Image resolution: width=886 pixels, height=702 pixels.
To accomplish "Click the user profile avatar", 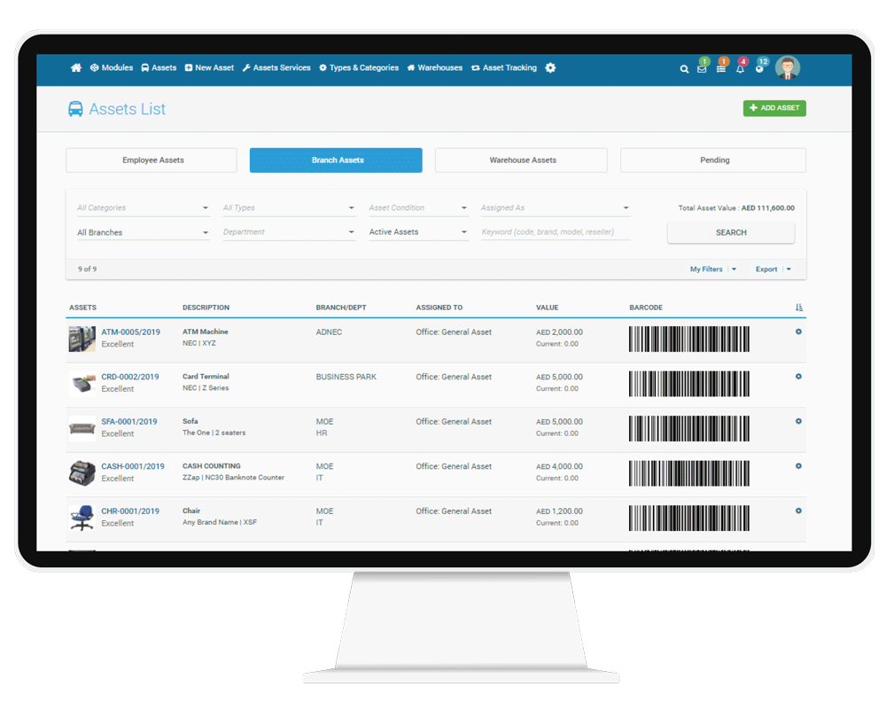I will [787, 67].
